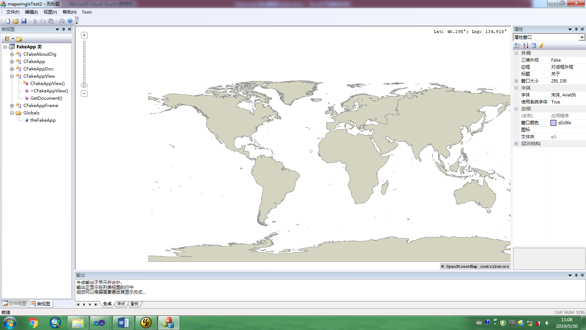Toggle auto-hide pin on the 属性 panel
586x330 pixels.
click(575, 29)
